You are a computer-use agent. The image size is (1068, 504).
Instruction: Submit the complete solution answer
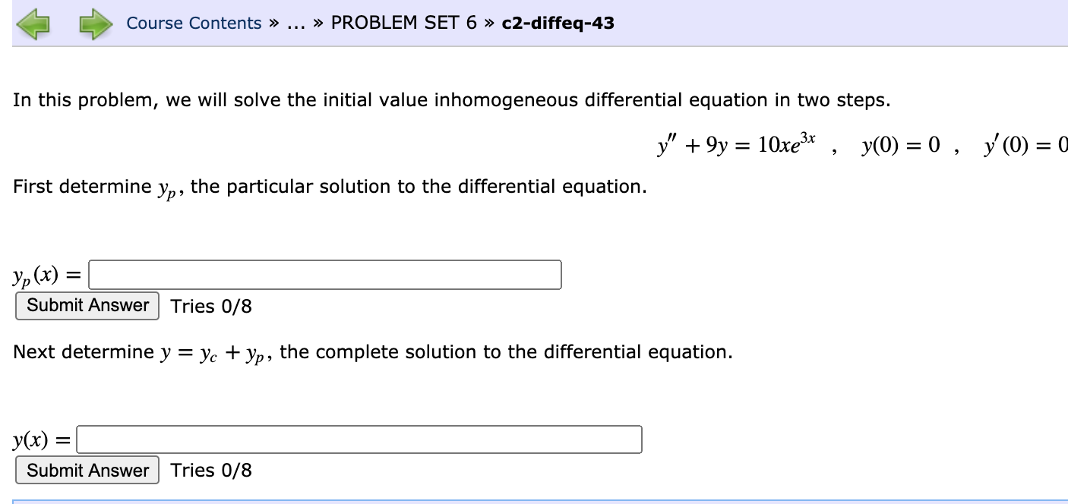click(86, 470)
